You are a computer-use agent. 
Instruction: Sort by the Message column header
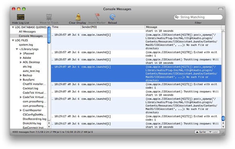point(183,27)
